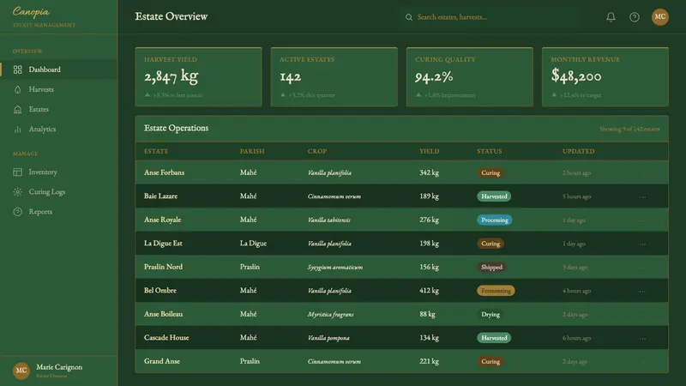Open Harvests page
Viewport: 686px width, 386px height.
pos(59,89)
